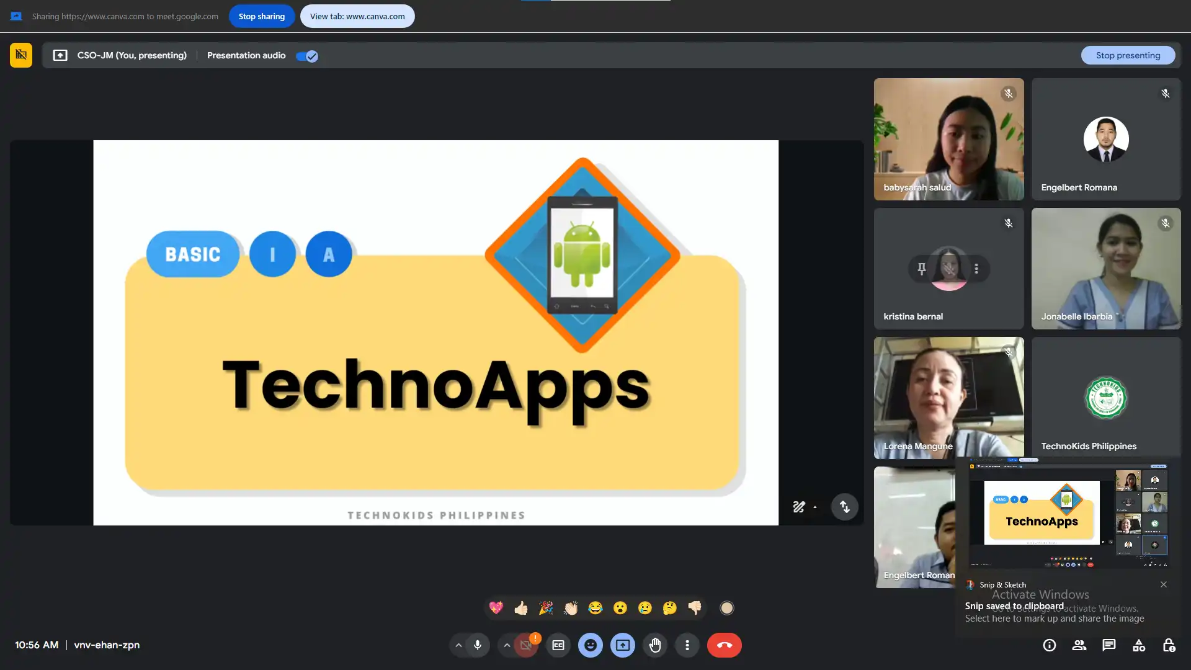Viewport: 1191px width, 670px height.
Task: Pick reaction skin tone swatch
Action: tap(727, 608)
